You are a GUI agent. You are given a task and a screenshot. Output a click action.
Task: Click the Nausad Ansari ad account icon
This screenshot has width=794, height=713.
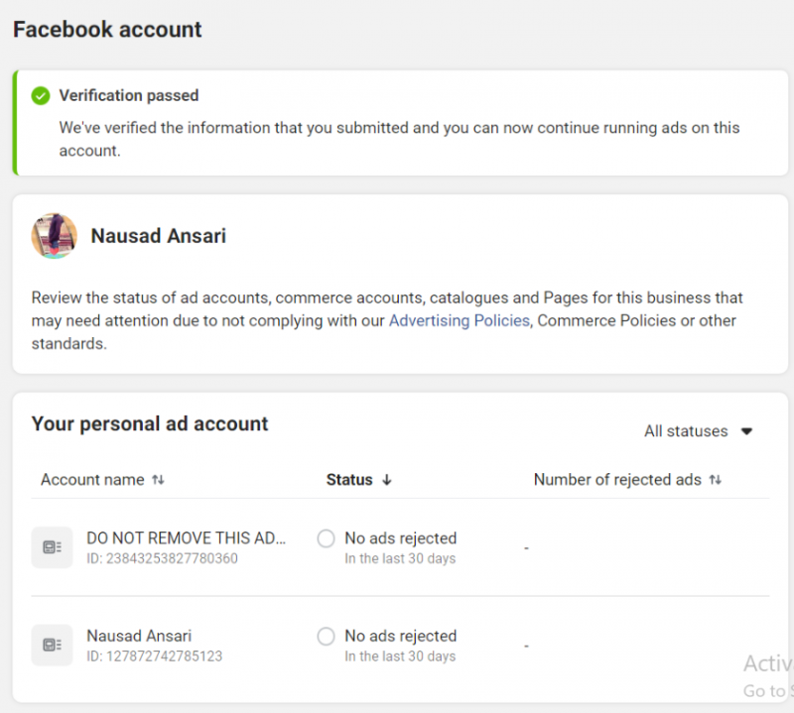click(x=53, y=645)
